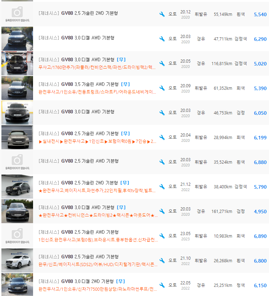The width and height of the screenshot is (269, 296).
Task: Click wrench icon in 38,400km listing row
Action: [162, 187]
